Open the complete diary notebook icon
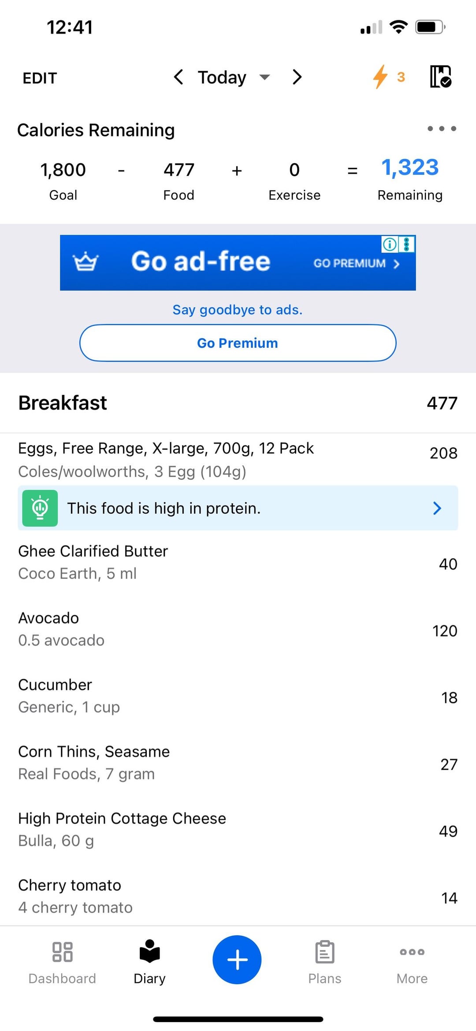 (x=440, y=77)
